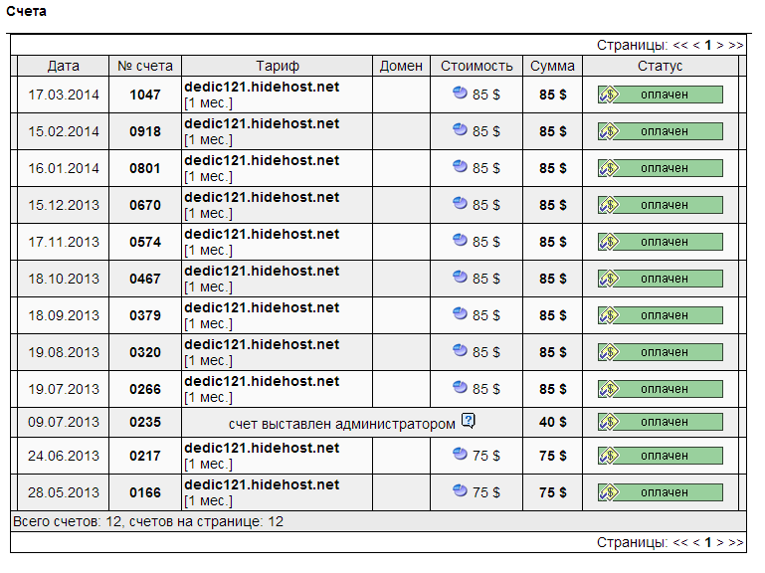Go to last page using bottom >> link
Viewport: 765px width, 573px height.
pos(736,543)
